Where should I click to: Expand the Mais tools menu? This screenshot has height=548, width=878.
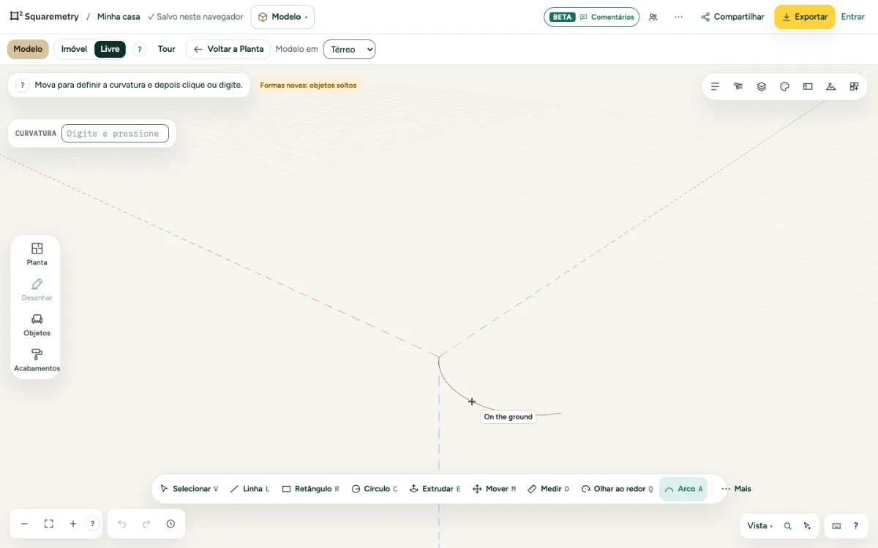pyautogui.click(x=736, y=489)
